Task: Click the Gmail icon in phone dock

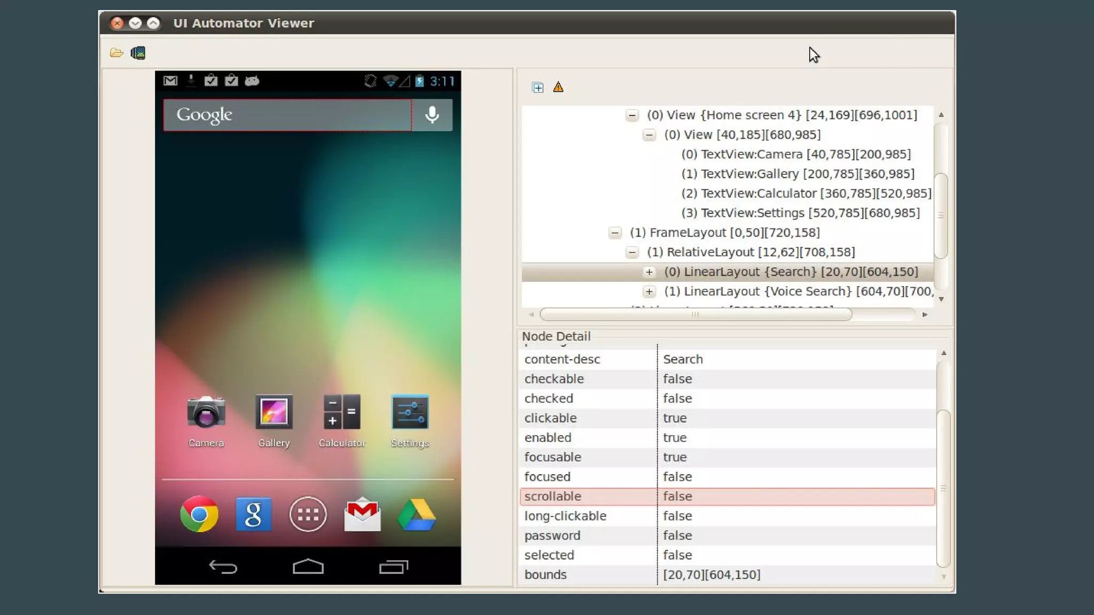Action: tap(362, 514)
